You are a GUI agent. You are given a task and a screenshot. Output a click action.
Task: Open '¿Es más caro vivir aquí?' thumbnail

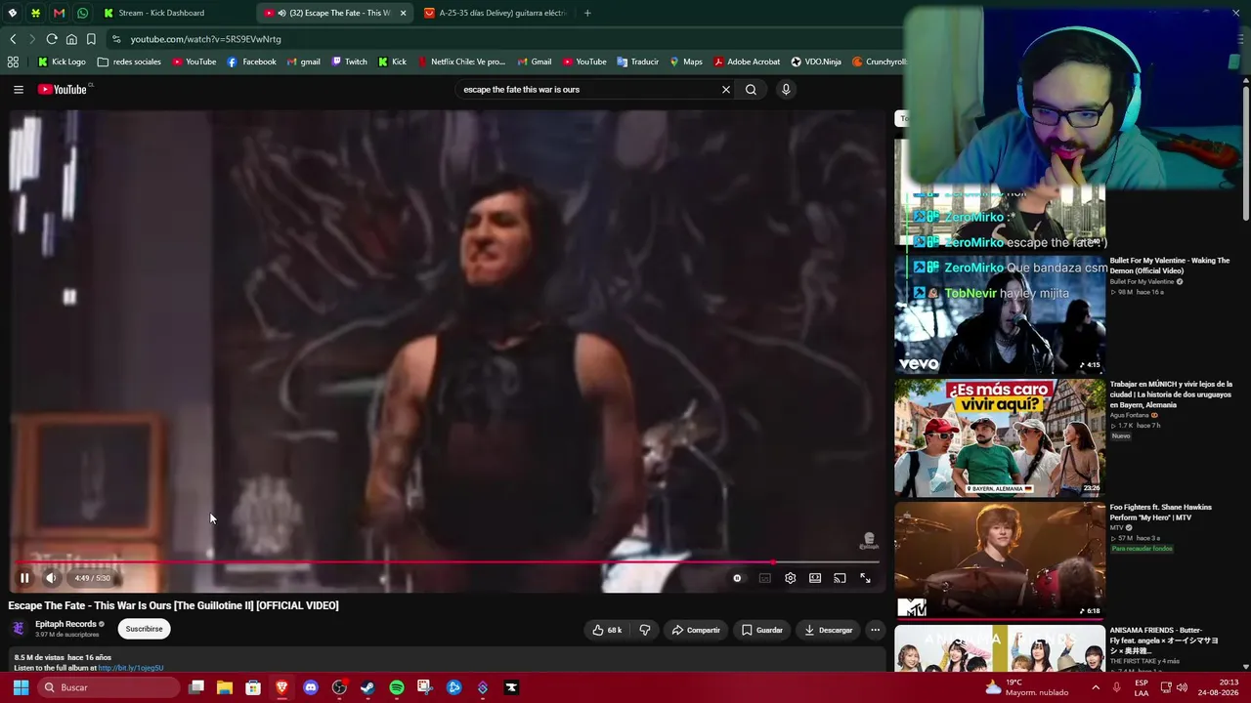click(x=1000, y=437)
